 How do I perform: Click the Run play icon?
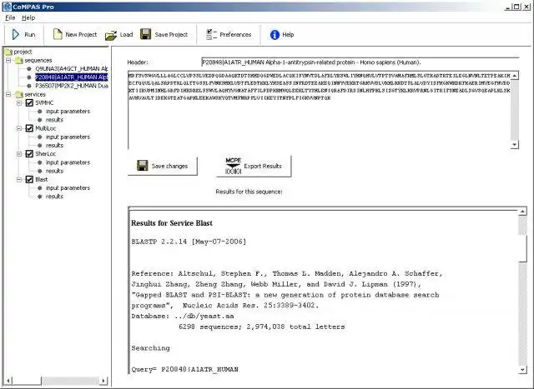click(x=15, y=34)
